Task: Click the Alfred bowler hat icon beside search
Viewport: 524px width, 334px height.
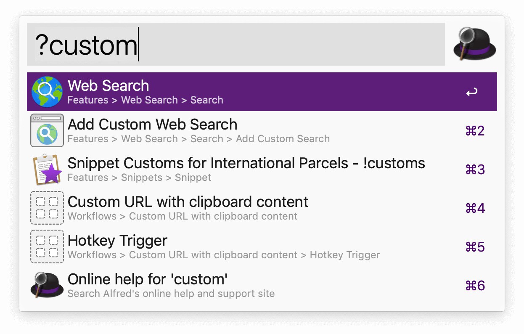Action: (x=475, y=44)
